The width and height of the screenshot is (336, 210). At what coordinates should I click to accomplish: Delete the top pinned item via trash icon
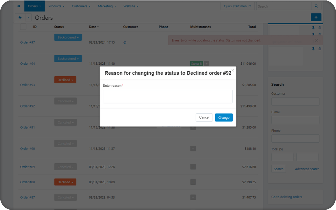pos(320,28)
